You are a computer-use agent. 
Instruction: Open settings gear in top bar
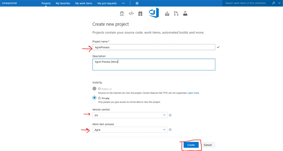click(137, 3)
